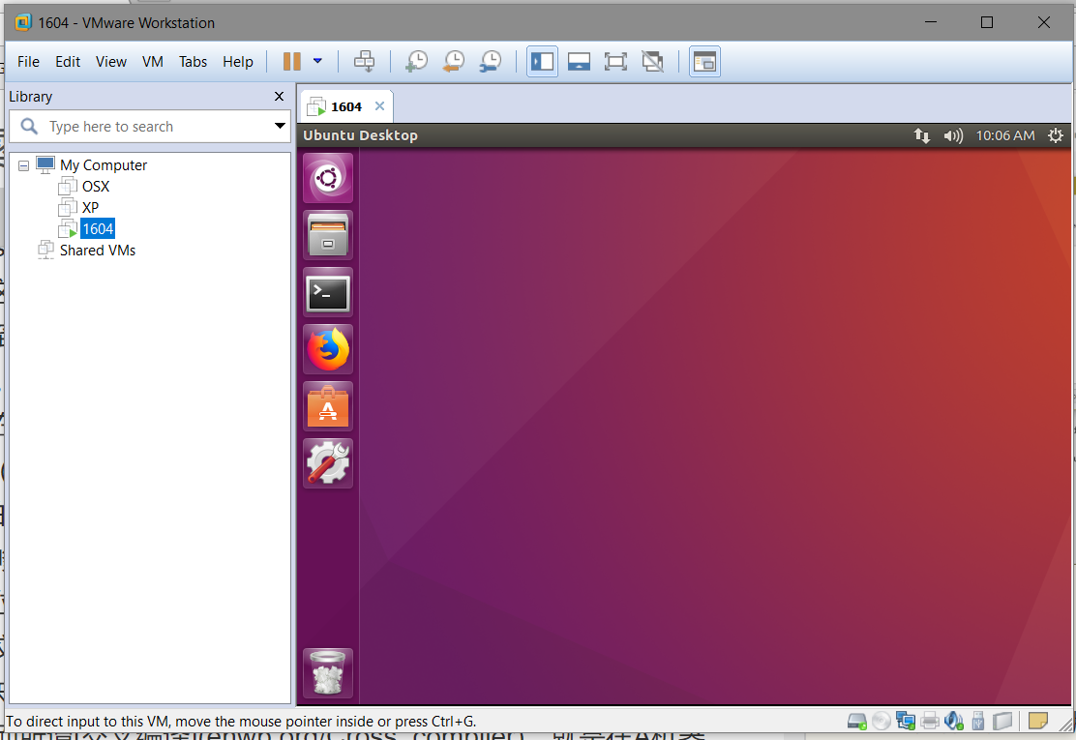
Task: Open the Tabs menu
Action: [x=193, y=62]
